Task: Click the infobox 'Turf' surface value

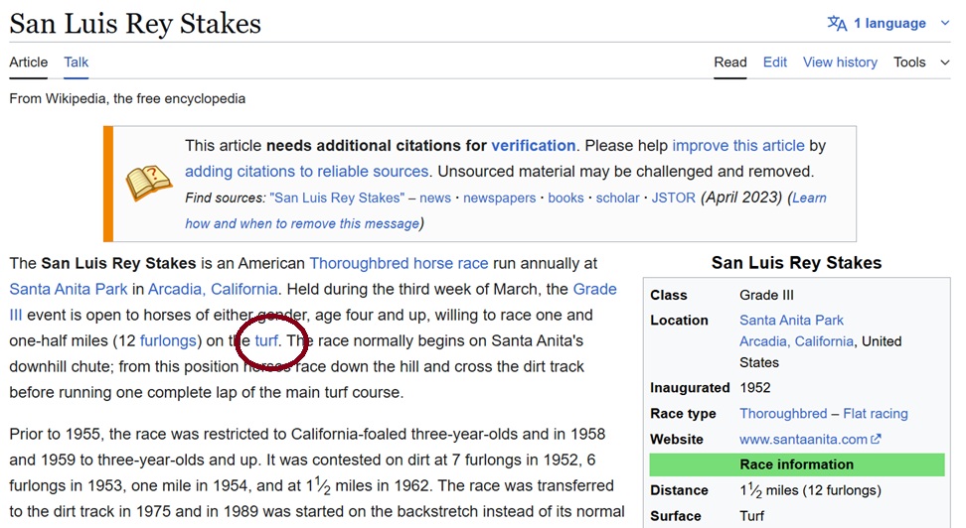Action: click(x=751, y=516)
